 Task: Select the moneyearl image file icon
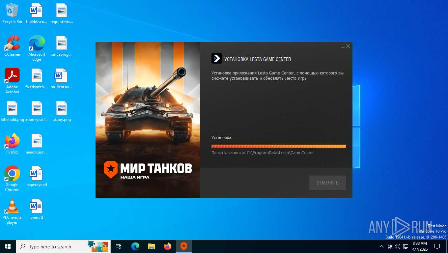click(37, 111)
